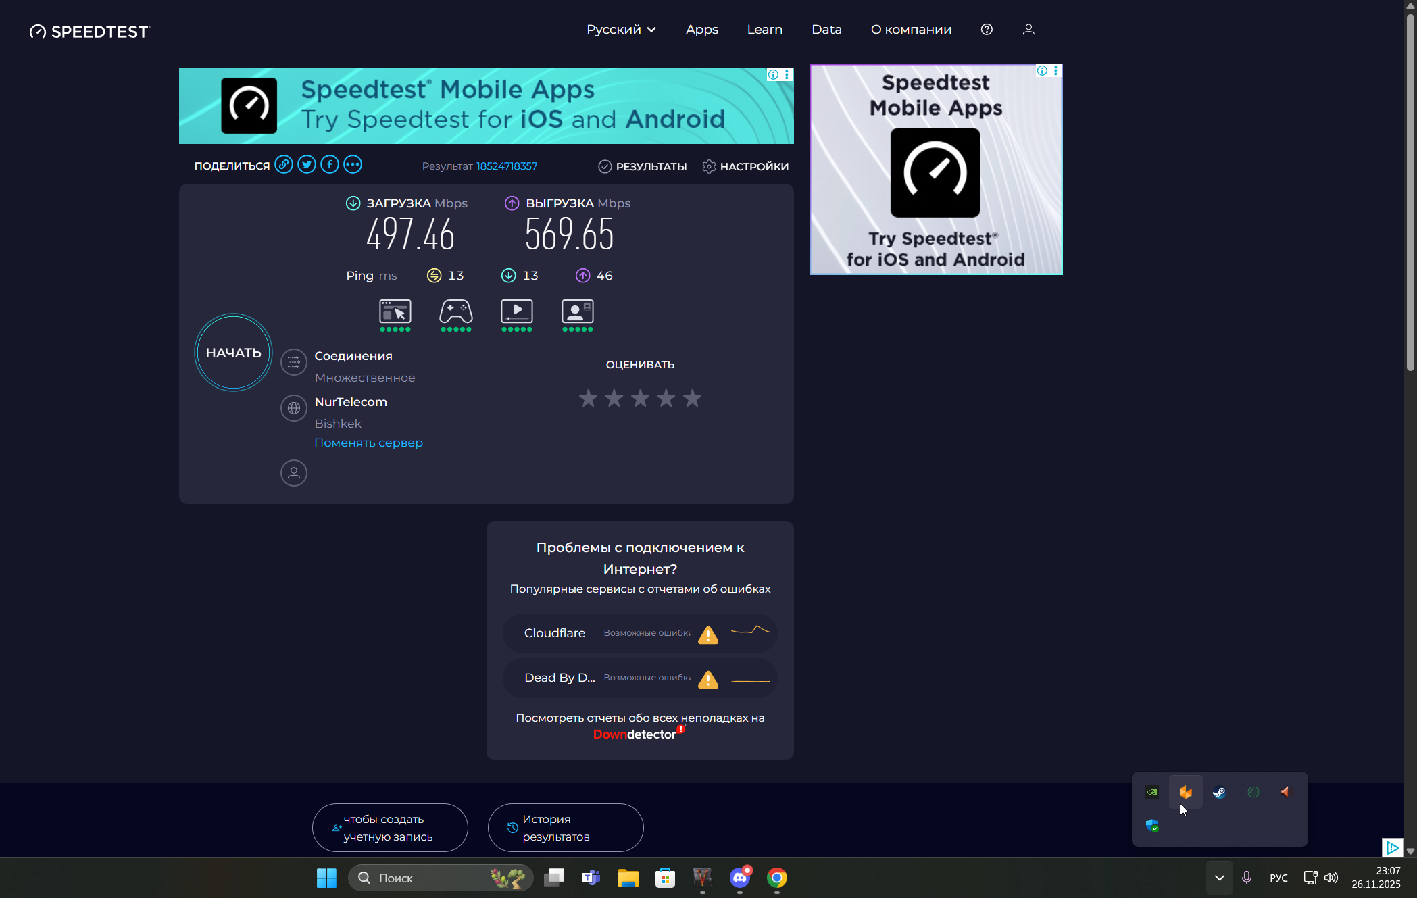Viewport: 1417px width, 898px height.
Task: Collapse the hidden tray icons chevron
Action: (x=1220, y=878)
